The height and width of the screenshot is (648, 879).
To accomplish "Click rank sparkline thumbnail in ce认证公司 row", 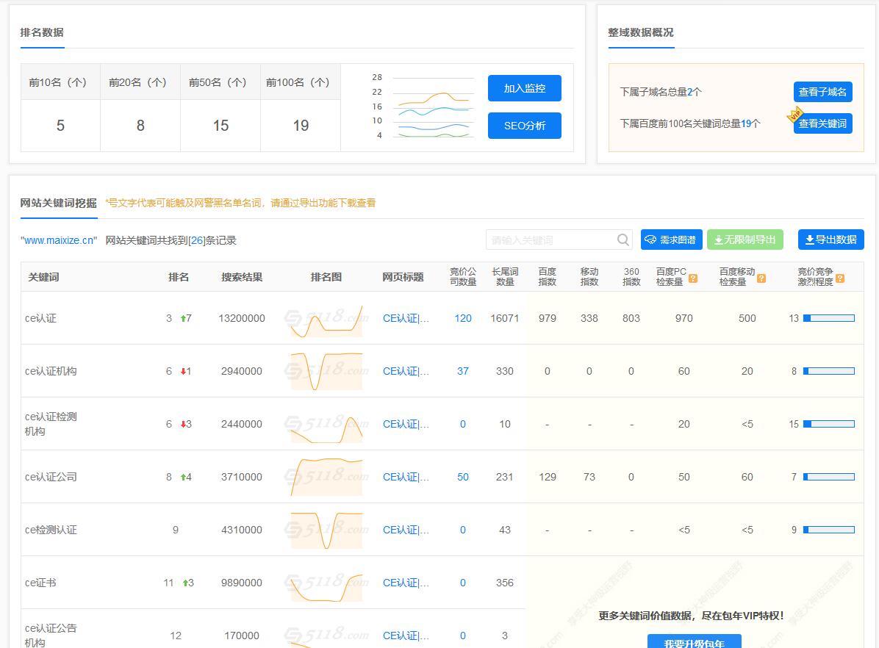I will coord(326,477).
